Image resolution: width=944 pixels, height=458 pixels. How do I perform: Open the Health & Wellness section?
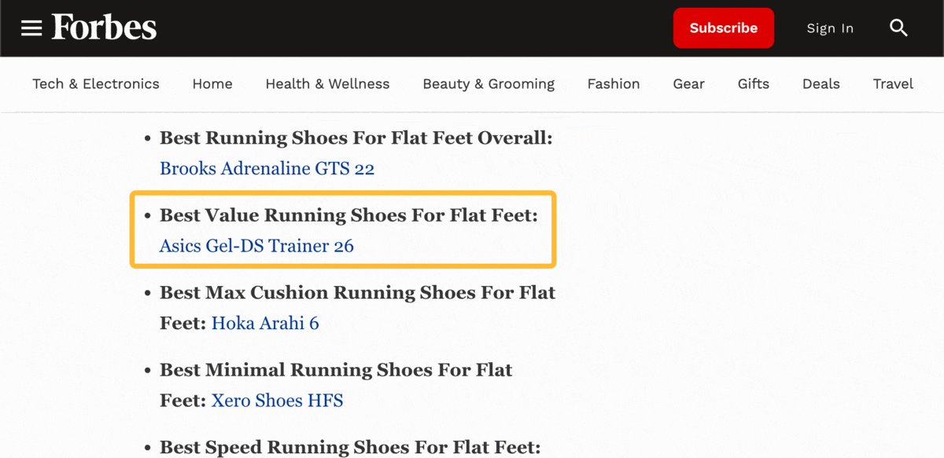coord(327,83)
